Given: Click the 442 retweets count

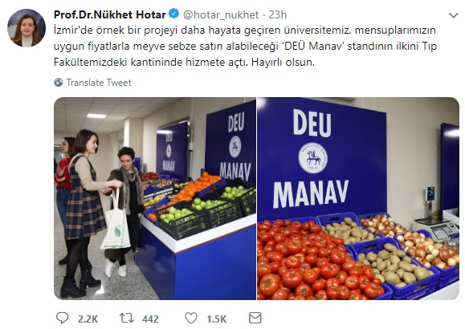Looking at the screenshot, I should click(150, 319).
